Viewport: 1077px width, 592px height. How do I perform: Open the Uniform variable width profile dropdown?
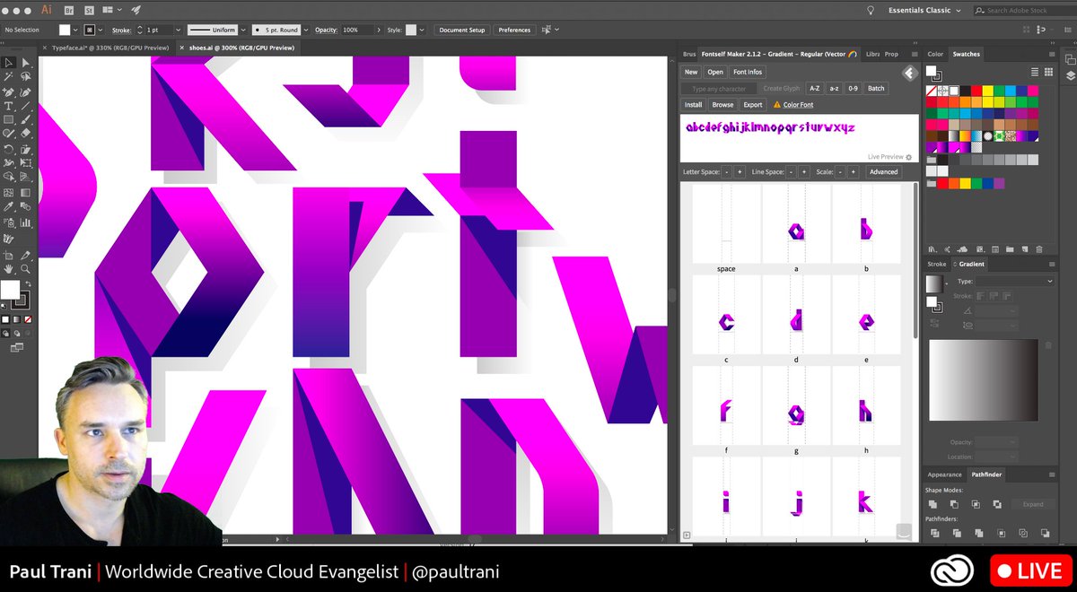(242, 30)
